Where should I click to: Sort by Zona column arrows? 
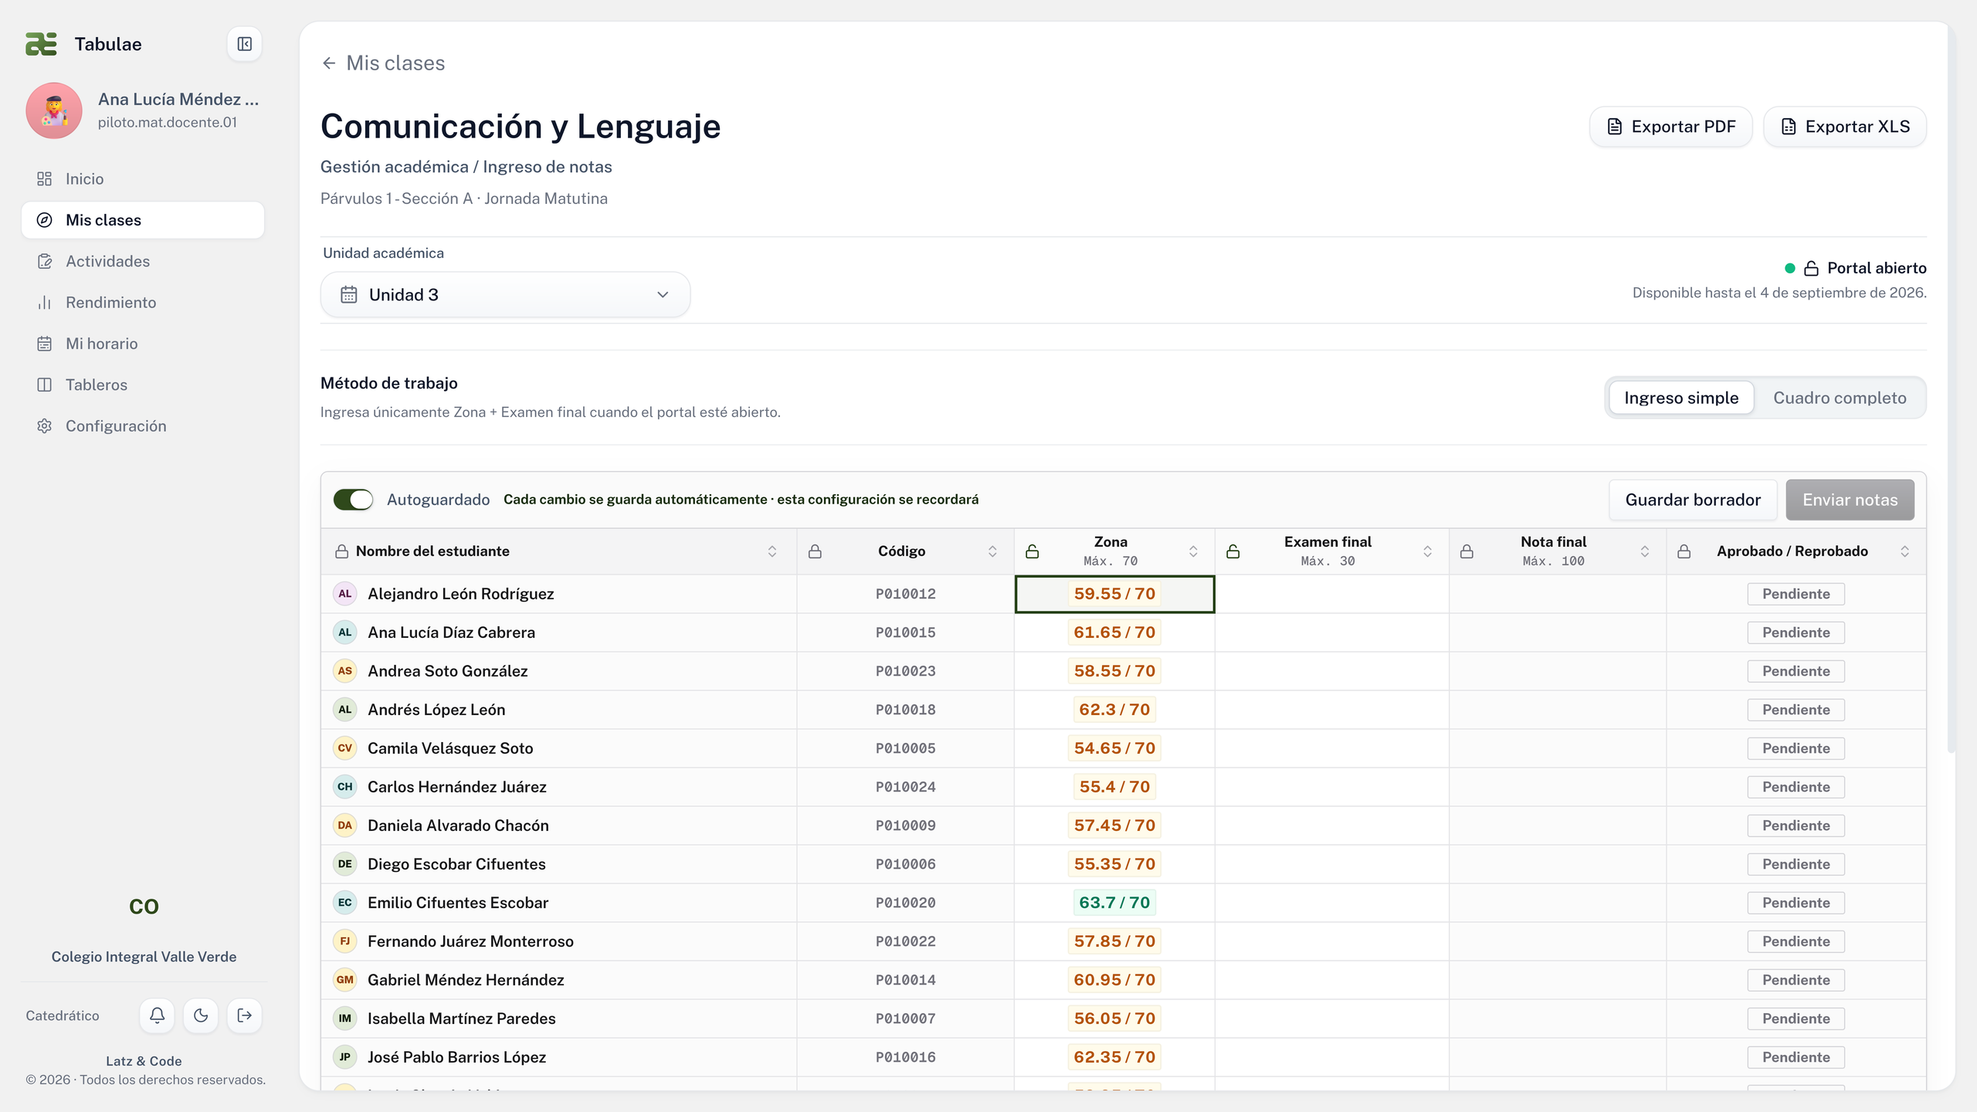click(x=1193, y=551)
